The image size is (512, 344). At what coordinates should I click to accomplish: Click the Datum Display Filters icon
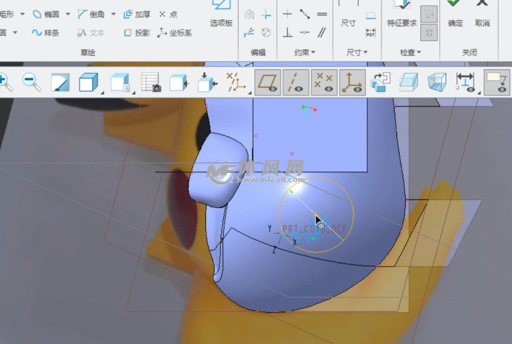pyautogui.click(x=236, y=82)
